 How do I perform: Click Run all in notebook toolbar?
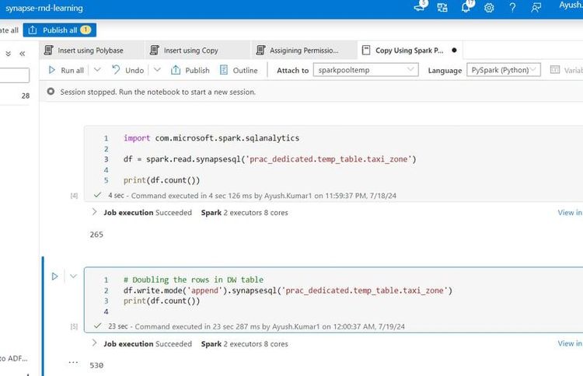pyautogui.click(x=66, y=70)
